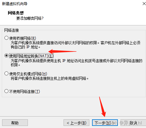Click the 新建虚拟机向导 window title
The image size is (146, 128).
pyautogui.click(x=15, y=4)
